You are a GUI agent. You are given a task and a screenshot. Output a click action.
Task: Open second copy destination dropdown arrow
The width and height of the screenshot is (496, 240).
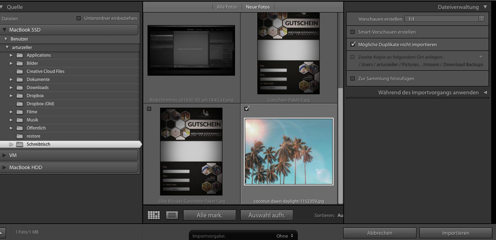point(481,57)
